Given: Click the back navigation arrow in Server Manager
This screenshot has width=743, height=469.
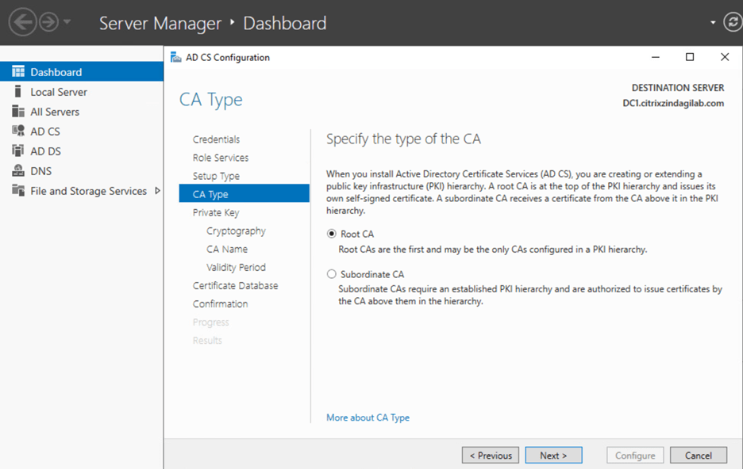Looking at the screenshot, I should coord(22,21).
